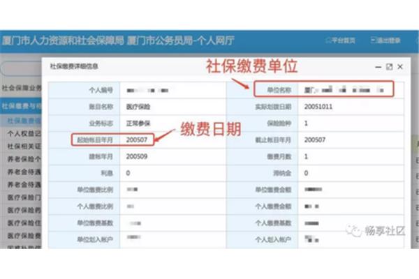The height and width of the screenshot is (279, 419).
Task: Click the 个人缴费比例 label
Action: click(x=95, y=206)
